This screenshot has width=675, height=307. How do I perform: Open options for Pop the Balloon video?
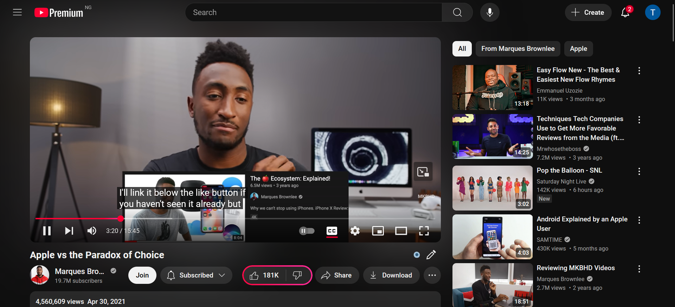tap(639, 171)
